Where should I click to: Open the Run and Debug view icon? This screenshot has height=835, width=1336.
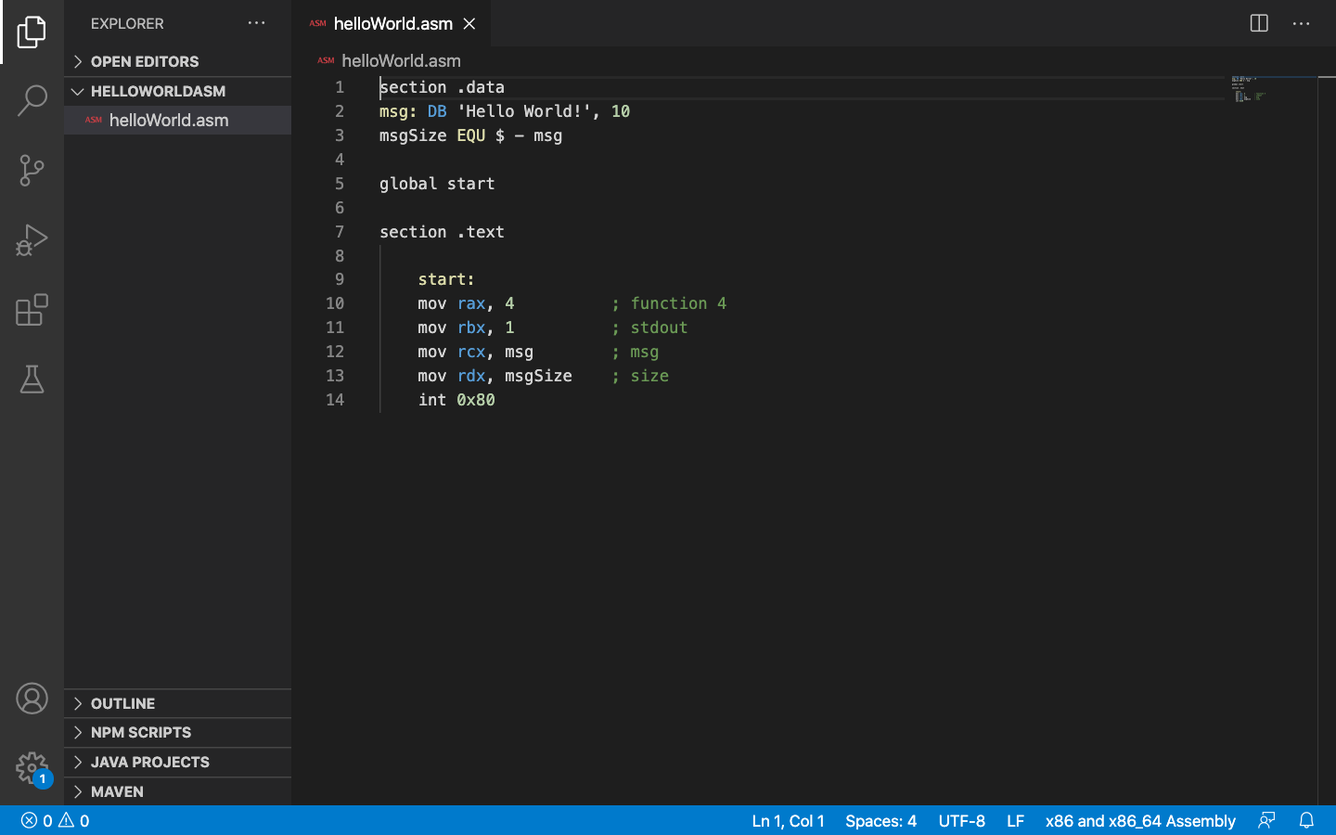pyautogui.click(x=32, y=240)
